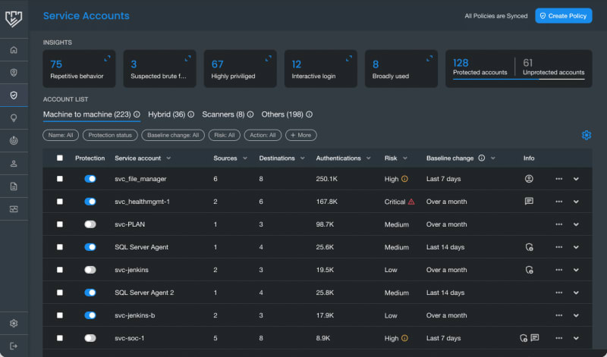
Task: Expand the svc-soc-1 row details chevron
Action: (576, 338)
